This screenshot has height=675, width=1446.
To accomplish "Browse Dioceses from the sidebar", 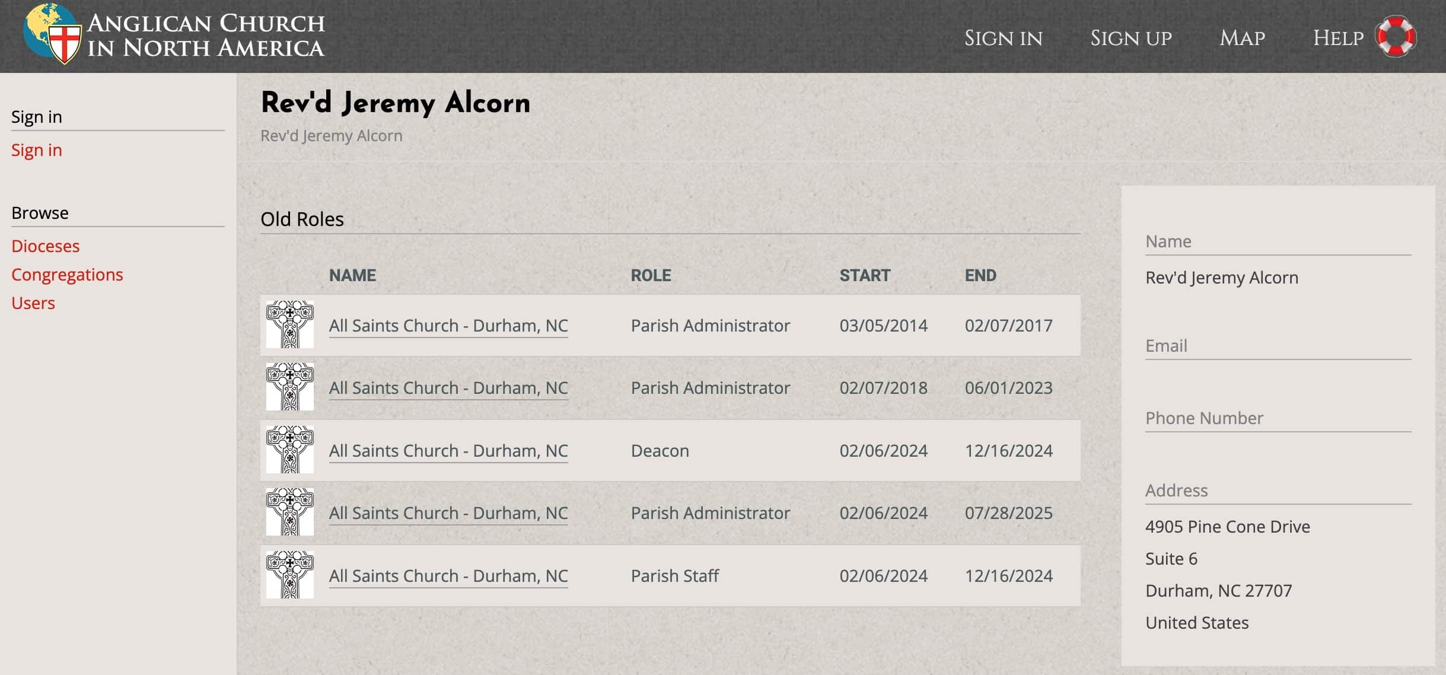I will point(46,246).
